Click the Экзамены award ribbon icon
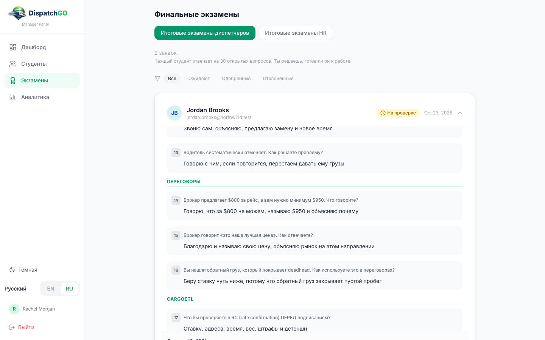545x340 pixels. pos(13,80)
